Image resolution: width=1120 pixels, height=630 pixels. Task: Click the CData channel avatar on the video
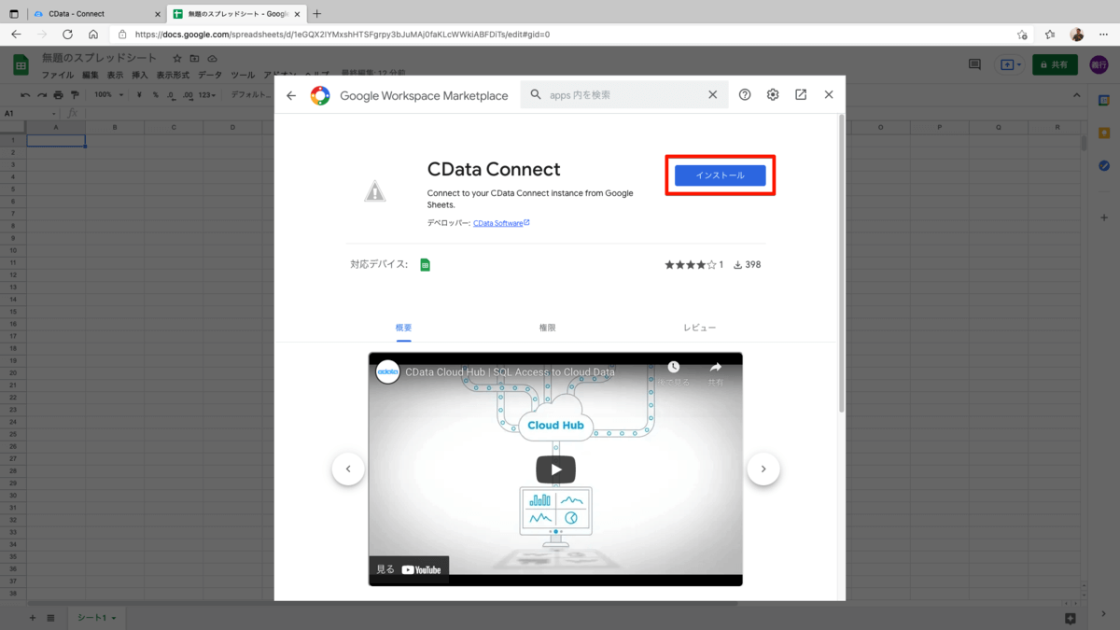click(x=387, y=371)
